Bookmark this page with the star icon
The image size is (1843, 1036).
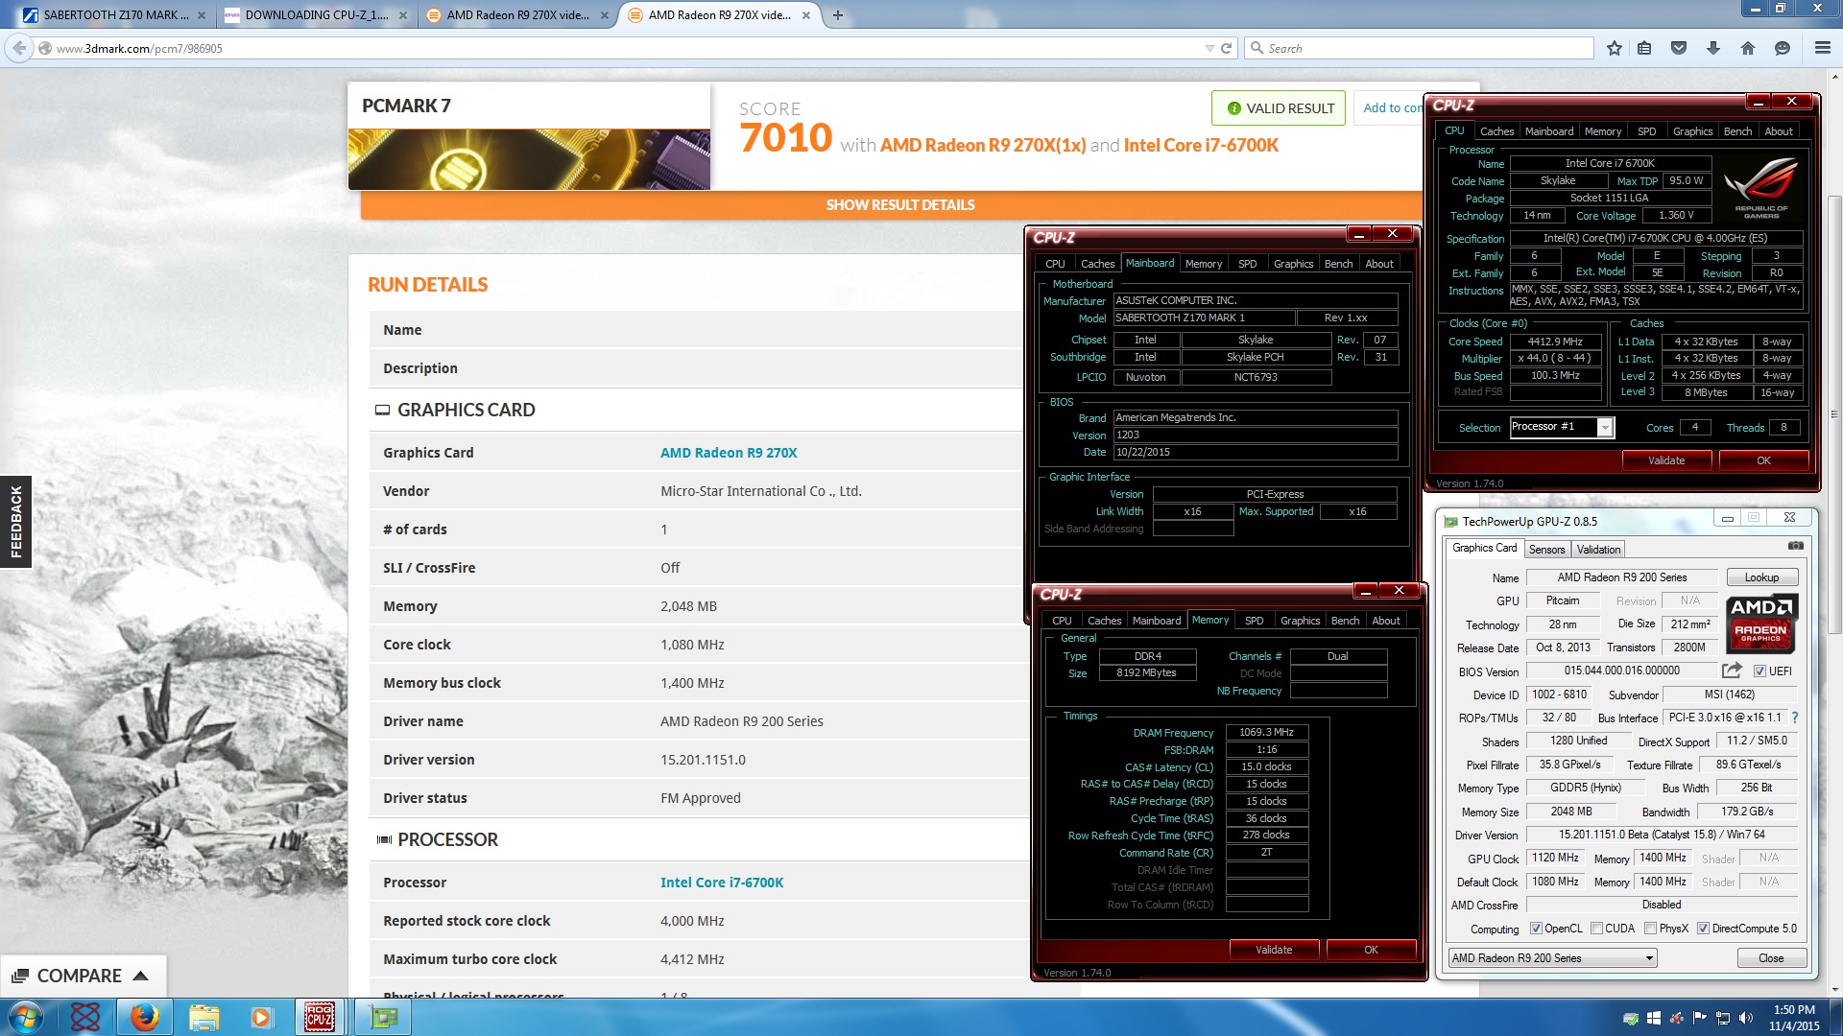1615,48
